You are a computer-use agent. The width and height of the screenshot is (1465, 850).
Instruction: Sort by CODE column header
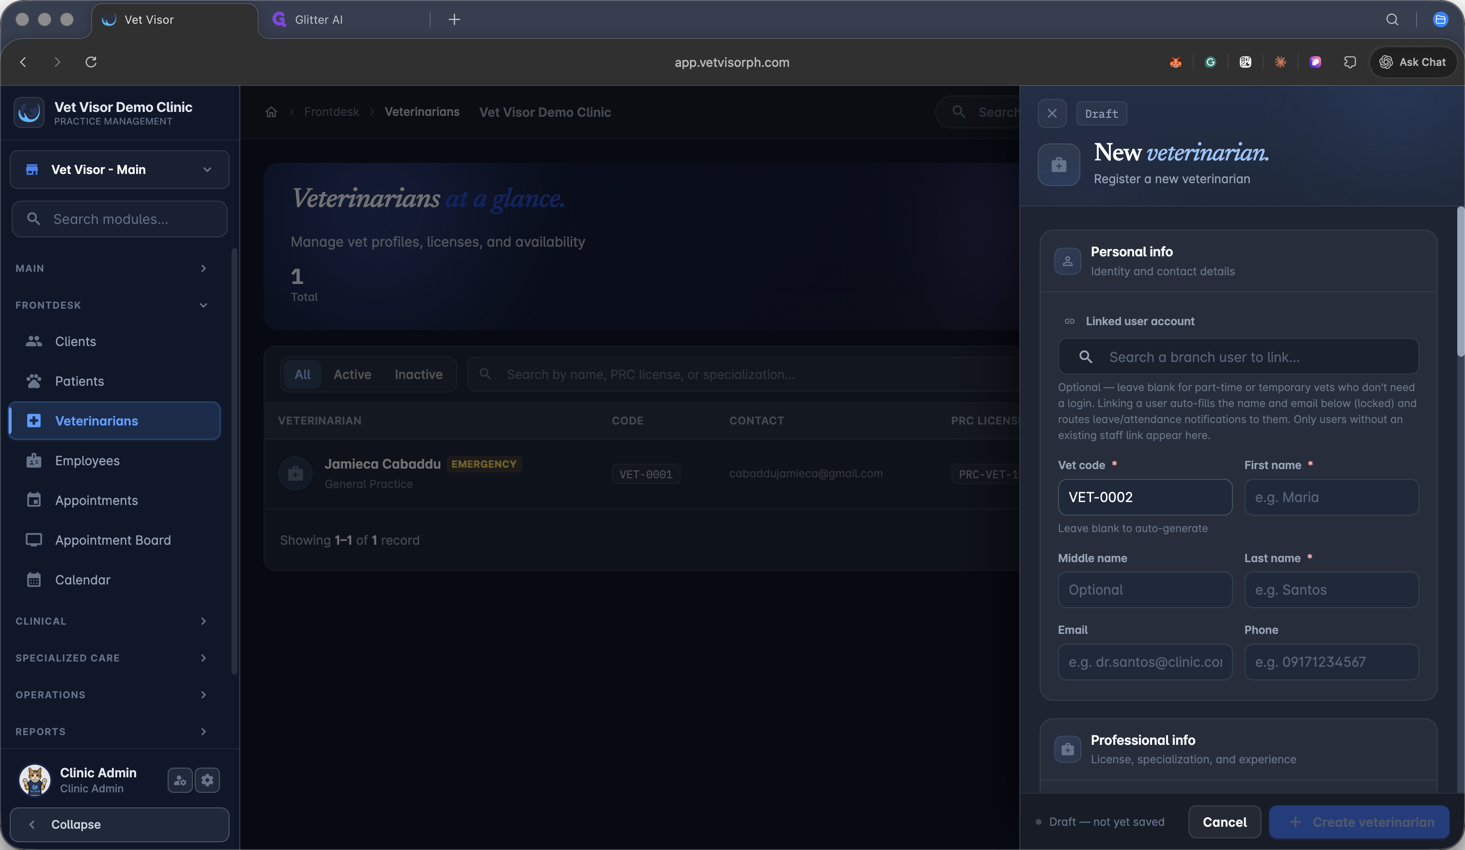pos(627,420)
